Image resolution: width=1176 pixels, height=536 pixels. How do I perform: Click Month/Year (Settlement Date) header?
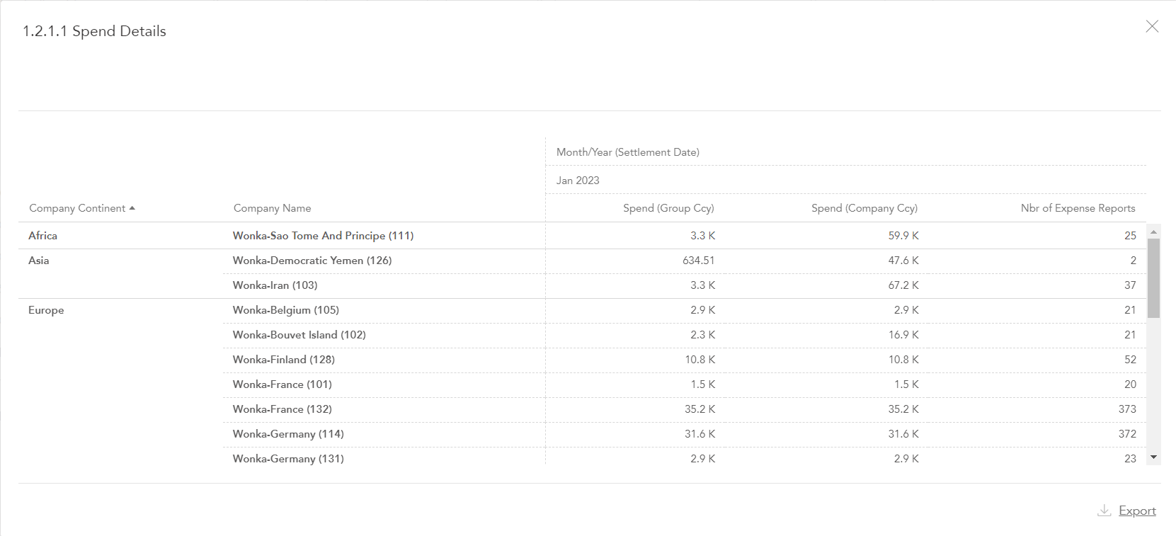coord(627,152)
